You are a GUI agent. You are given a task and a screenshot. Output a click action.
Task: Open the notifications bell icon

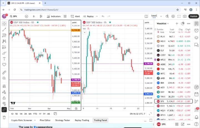pyautogui.click(x=196, y=117)
